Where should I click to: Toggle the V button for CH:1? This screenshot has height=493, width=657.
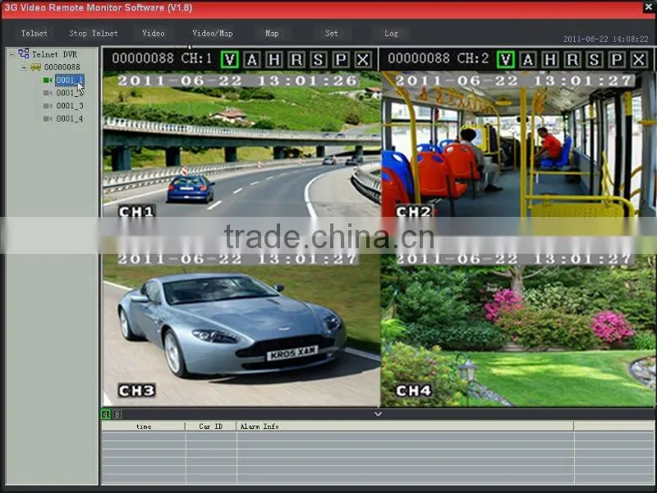click(230, 59)
